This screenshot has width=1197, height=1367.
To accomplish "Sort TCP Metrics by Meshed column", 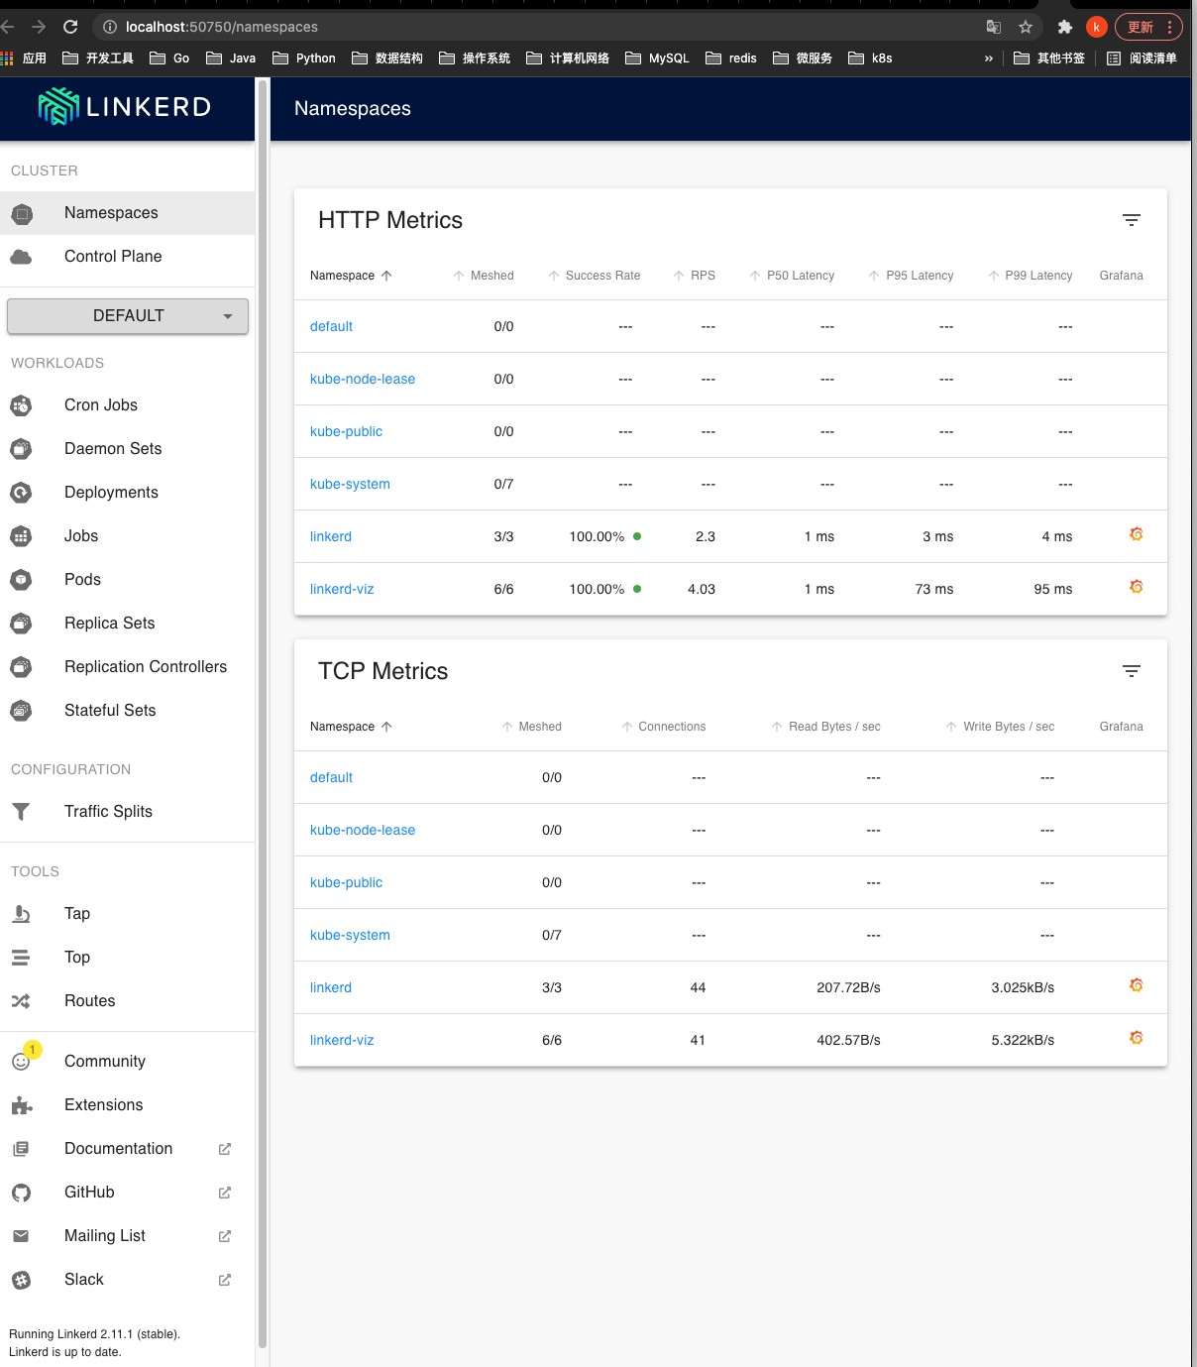I will pyautogui.click(x=531, y=727).
